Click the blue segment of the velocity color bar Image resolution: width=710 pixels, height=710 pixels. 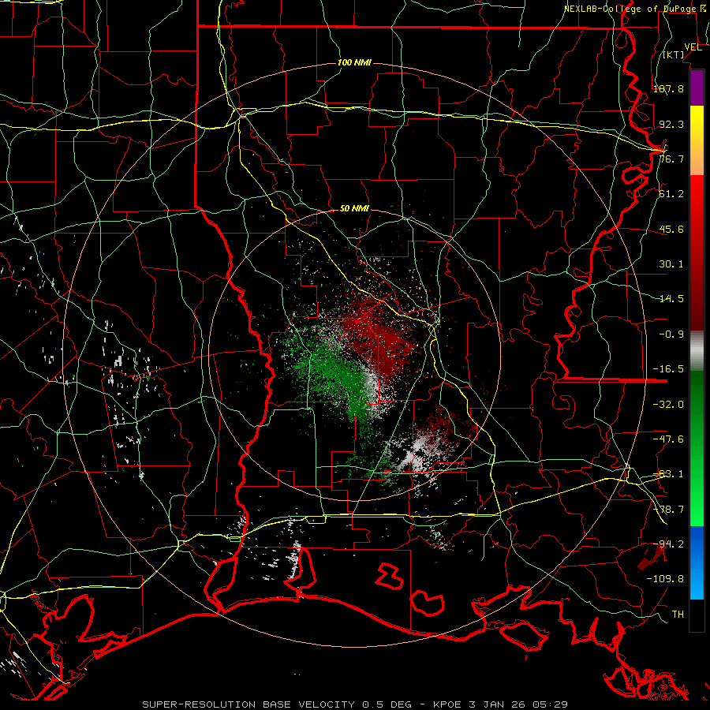click(697, 562)
